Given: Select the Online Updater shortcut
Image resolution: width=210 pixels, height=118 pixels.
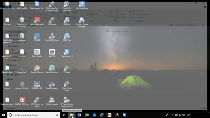Looking at the screenshot, I should [x=52, y=101].
